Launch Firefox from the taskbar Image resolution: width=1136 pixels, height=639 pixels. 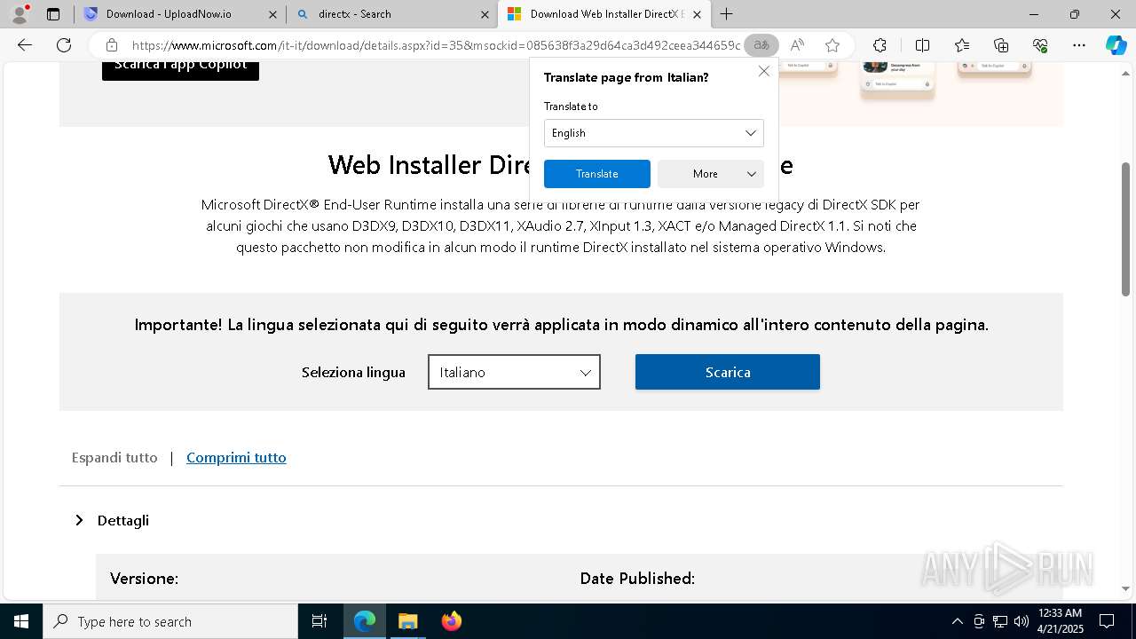(x=451, y=621)
